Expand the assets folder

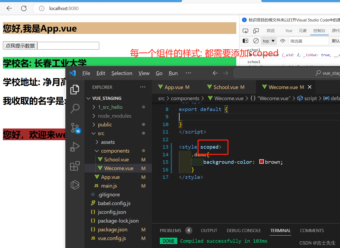(x=118, y=142)
